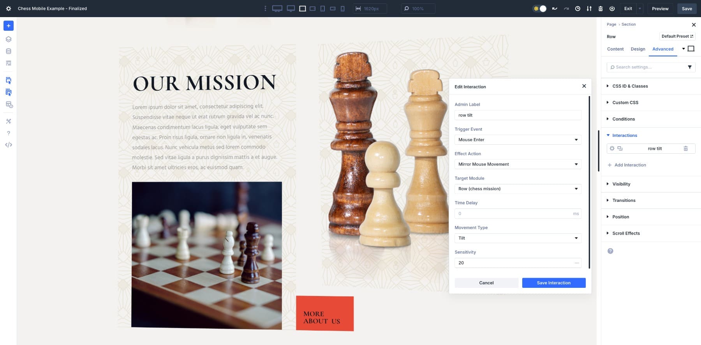Viewport: 701px width, 345px height.
Task: Click the Save Interaction button
Action: tap(553, 283)
